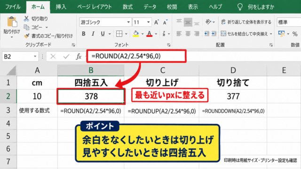Align text to bottom

click(197, 23)
